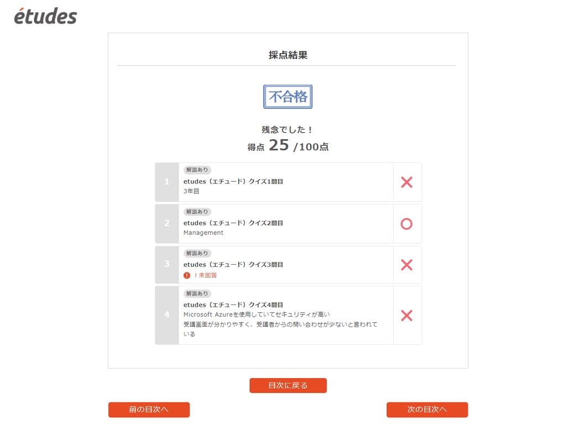Click the red X for question 1

click(406, 182)
